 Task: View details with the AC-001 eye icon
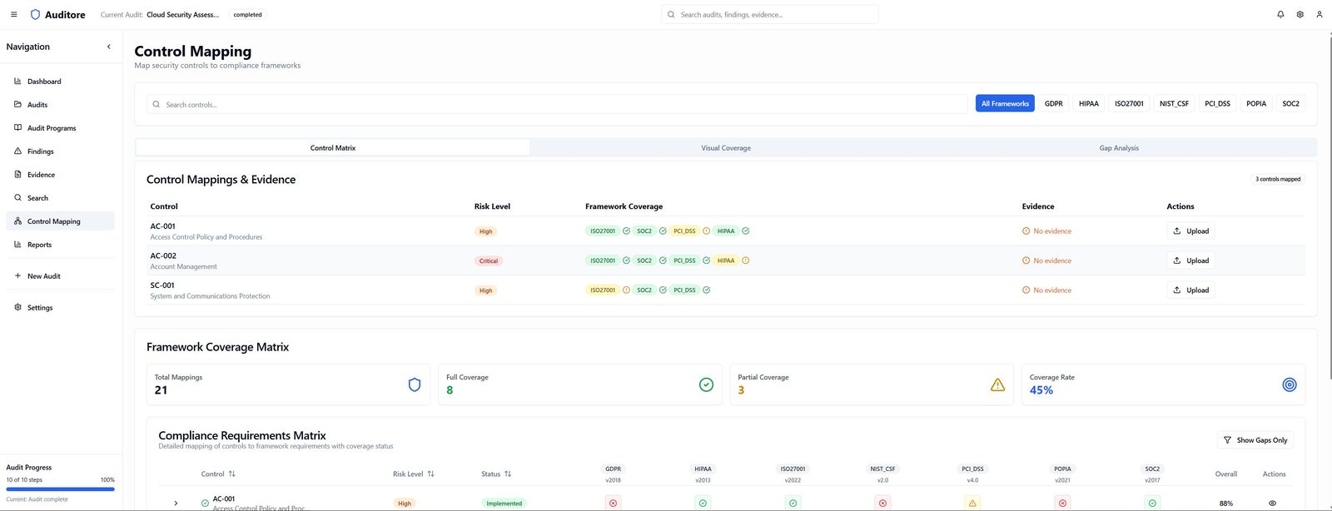(x=1272, y=504)
